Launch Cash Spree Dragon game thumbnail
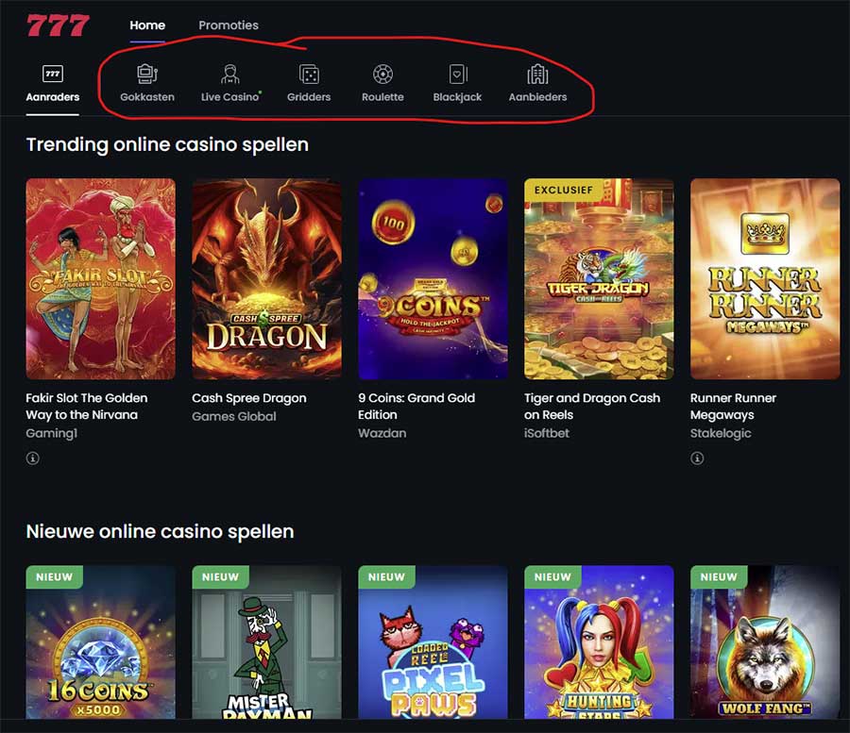The width and height of the screenshot is (850, 733). coord(266,279)
